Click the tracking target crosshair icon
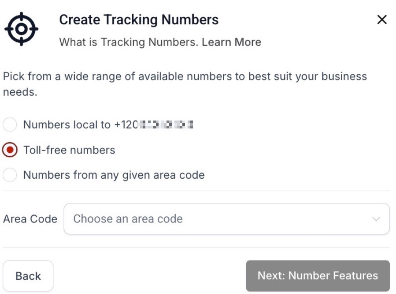396x294 pixels. (x=21, y=29)
